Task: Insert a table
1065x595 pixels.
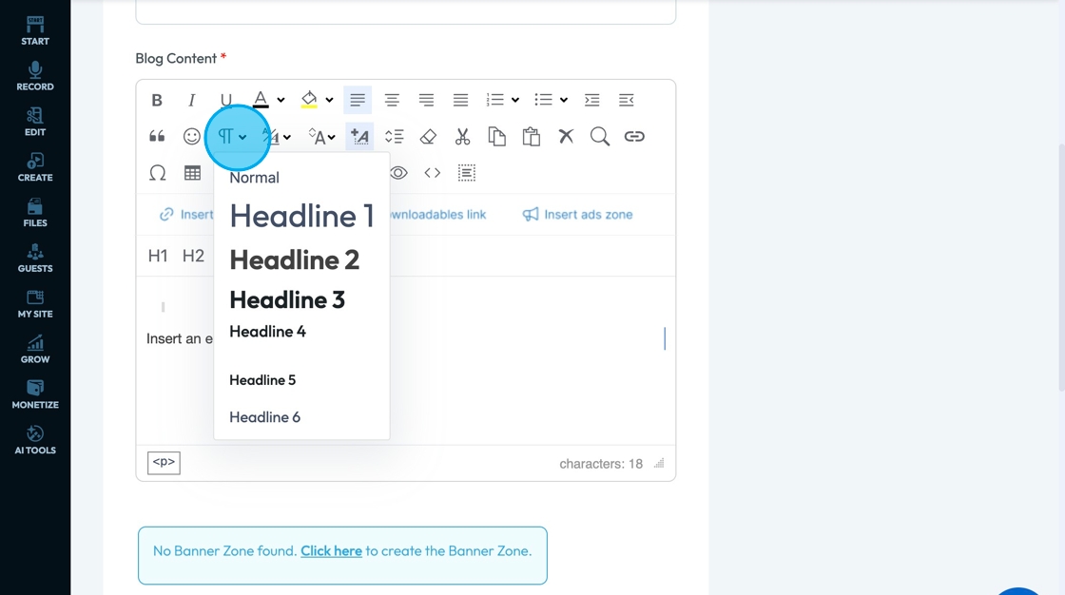Action: click(x=192, y=173)
